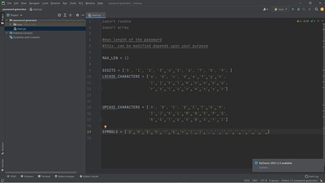Open the Tools menu

73,4
